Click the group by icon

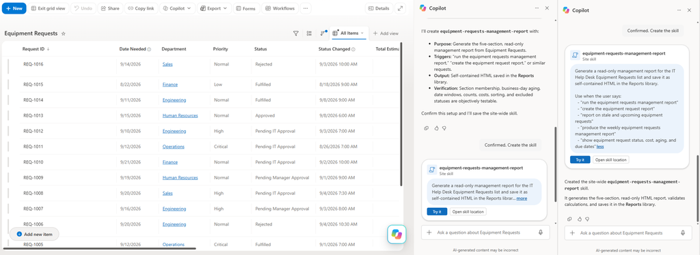click(309, 33)
